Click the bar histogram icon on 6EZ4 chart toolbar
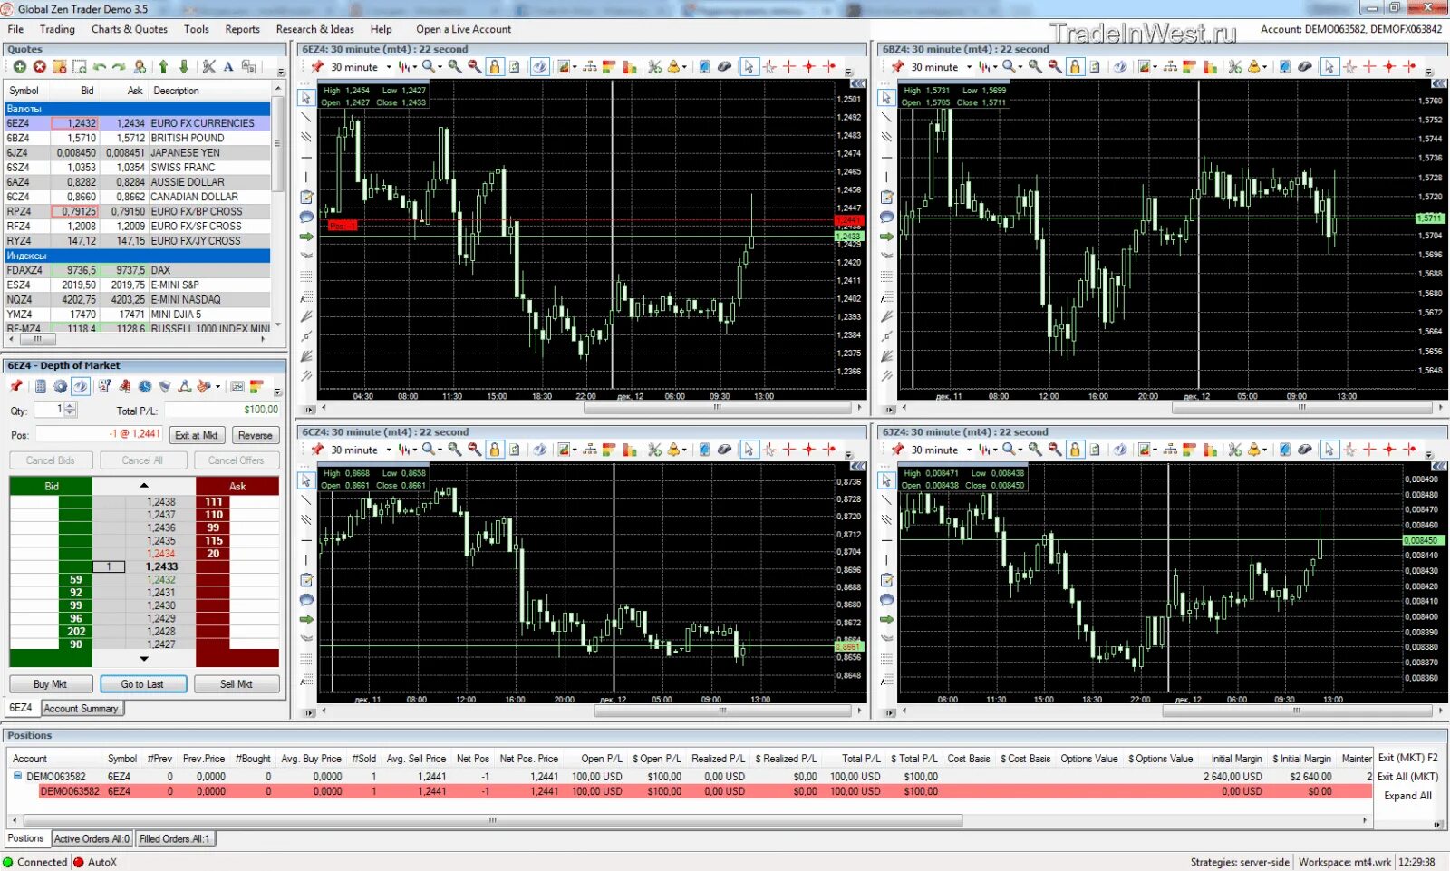 630,67
